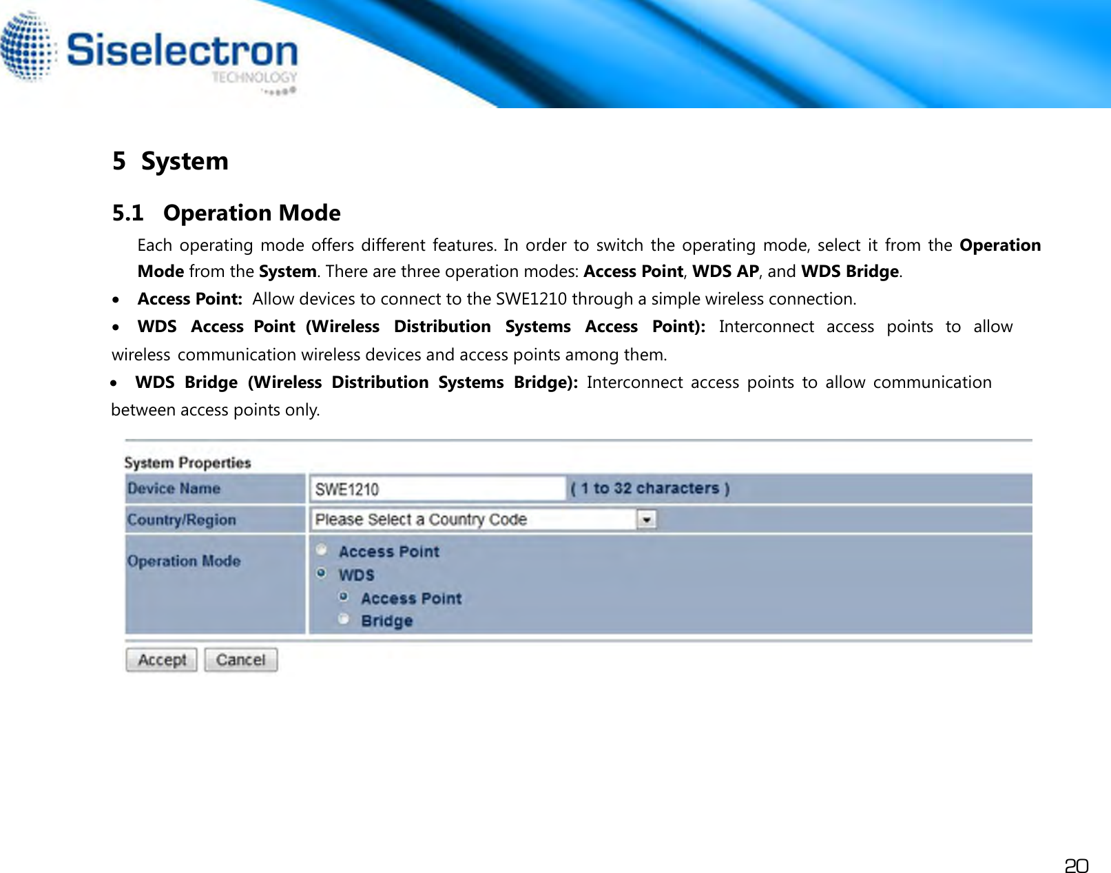Click the "Please Select a Country Code" combo box

click(x=484, y=520)
